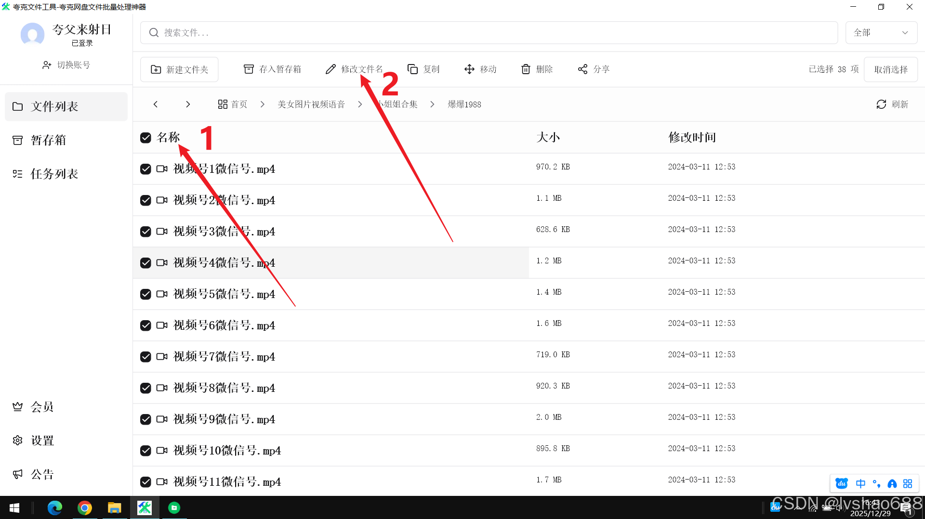Click the 复制 copy icon

click(x=412, y=69)
